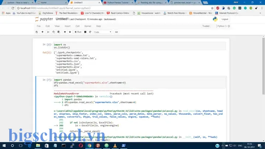Click the Last Checkpoint 10 minutes ago text
265x149 pixels.
click(x=86, y=19)
